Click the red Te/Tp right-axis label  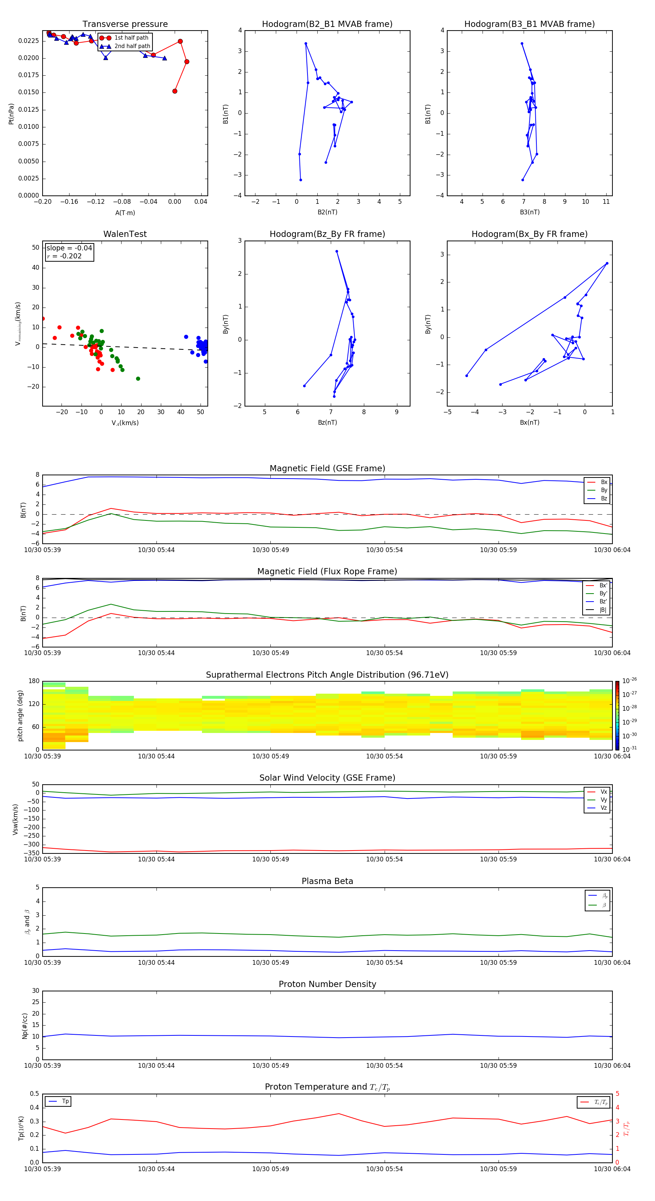[626, 1128]
